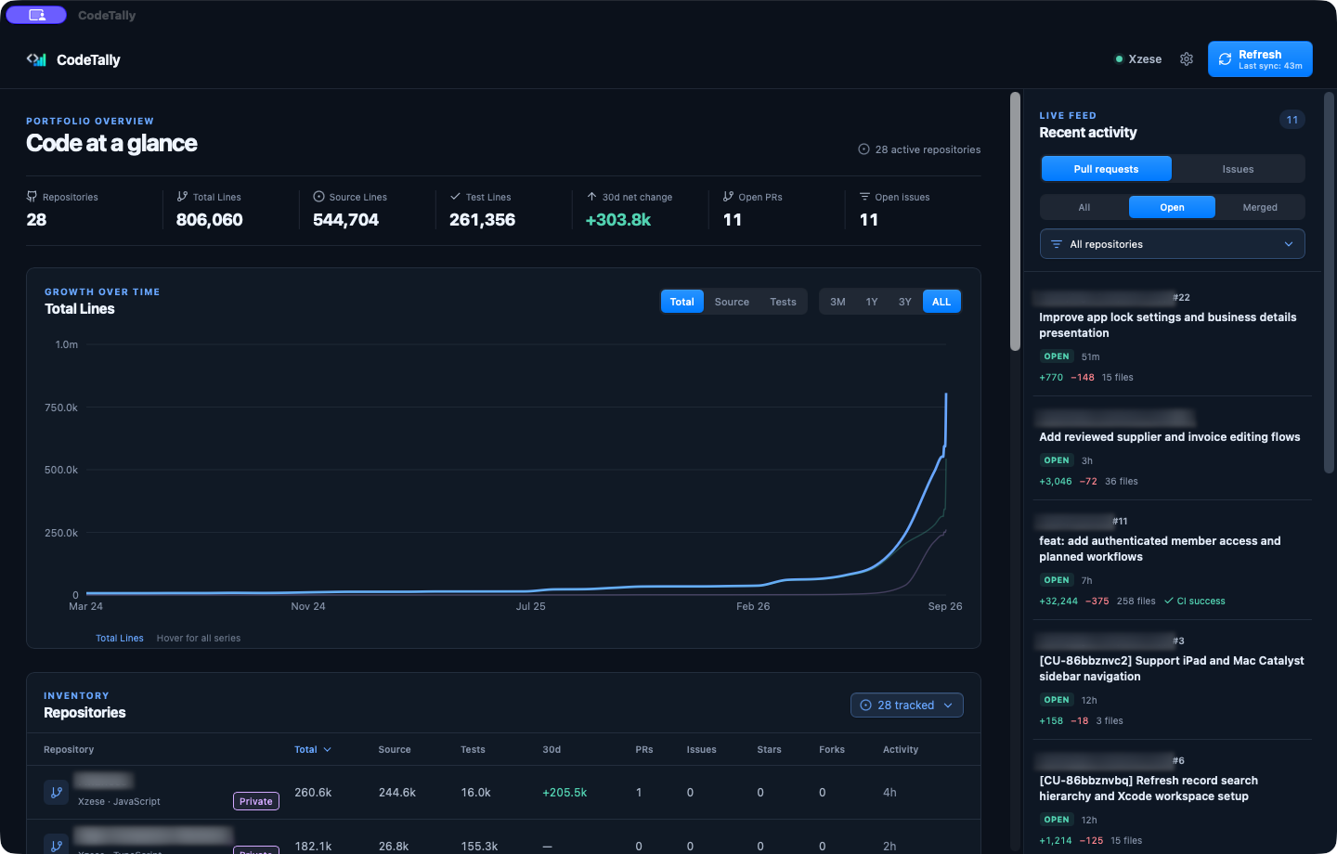The height and width of the screenshot is (854, 1337).
Task: Sort repositories by Total column
Action: point(313,749)
